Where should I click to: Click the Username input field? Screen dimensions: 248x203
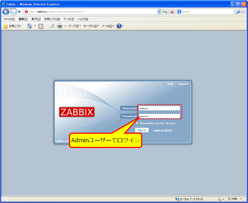[159, 108]
